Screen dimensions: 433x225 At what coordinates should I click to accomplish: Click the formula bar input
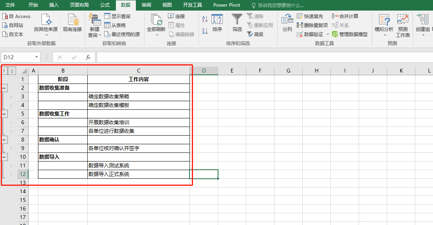tap(265, 57)
